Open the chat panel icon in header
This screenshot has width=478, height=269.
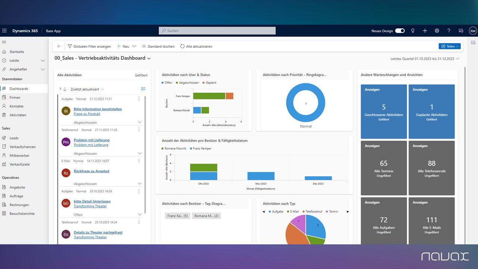click(461, 31)
